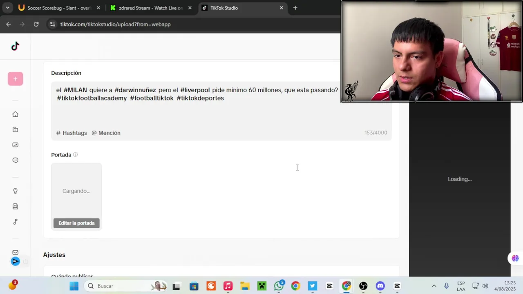Click the Hashtags button under description
The height and width of the screenshot is (294, 523).
point(72,133)
